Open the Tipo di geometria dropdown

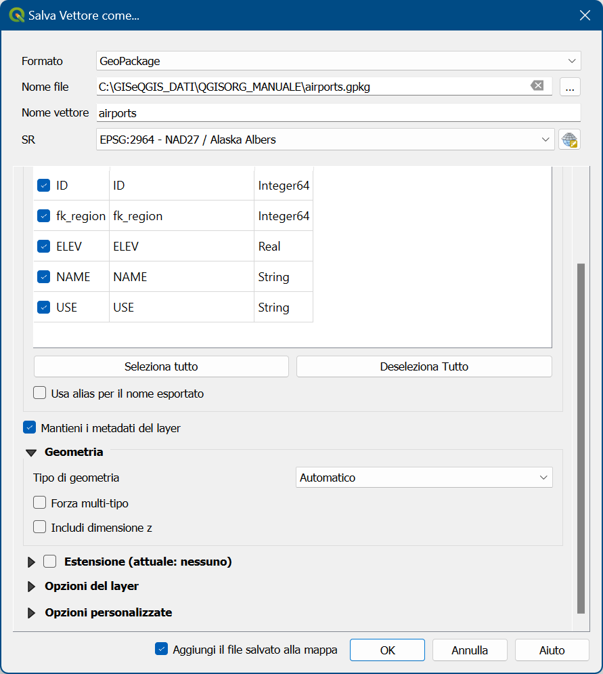(x=424, y=478)
